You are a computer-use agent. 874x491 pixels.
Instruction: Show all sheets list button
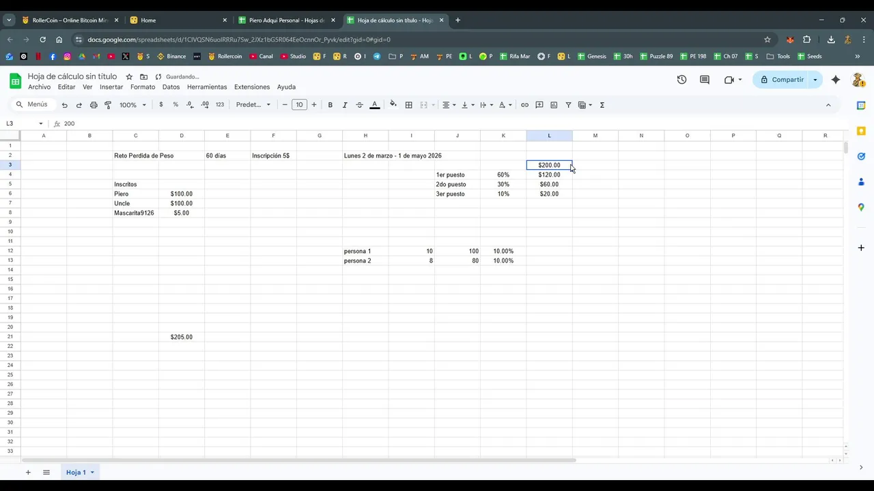click(x=46, y=473)
